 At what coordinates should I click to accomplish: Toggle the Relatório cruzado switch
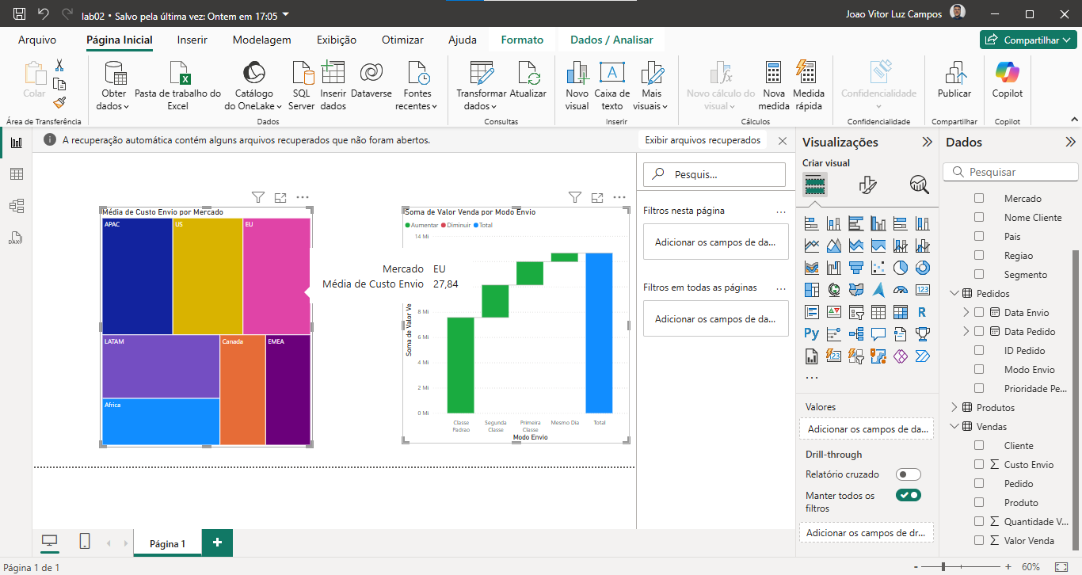click(x=909, y=474)
